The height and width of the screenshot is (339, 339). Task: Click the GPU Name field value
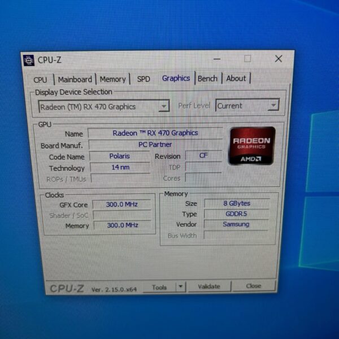155,133
